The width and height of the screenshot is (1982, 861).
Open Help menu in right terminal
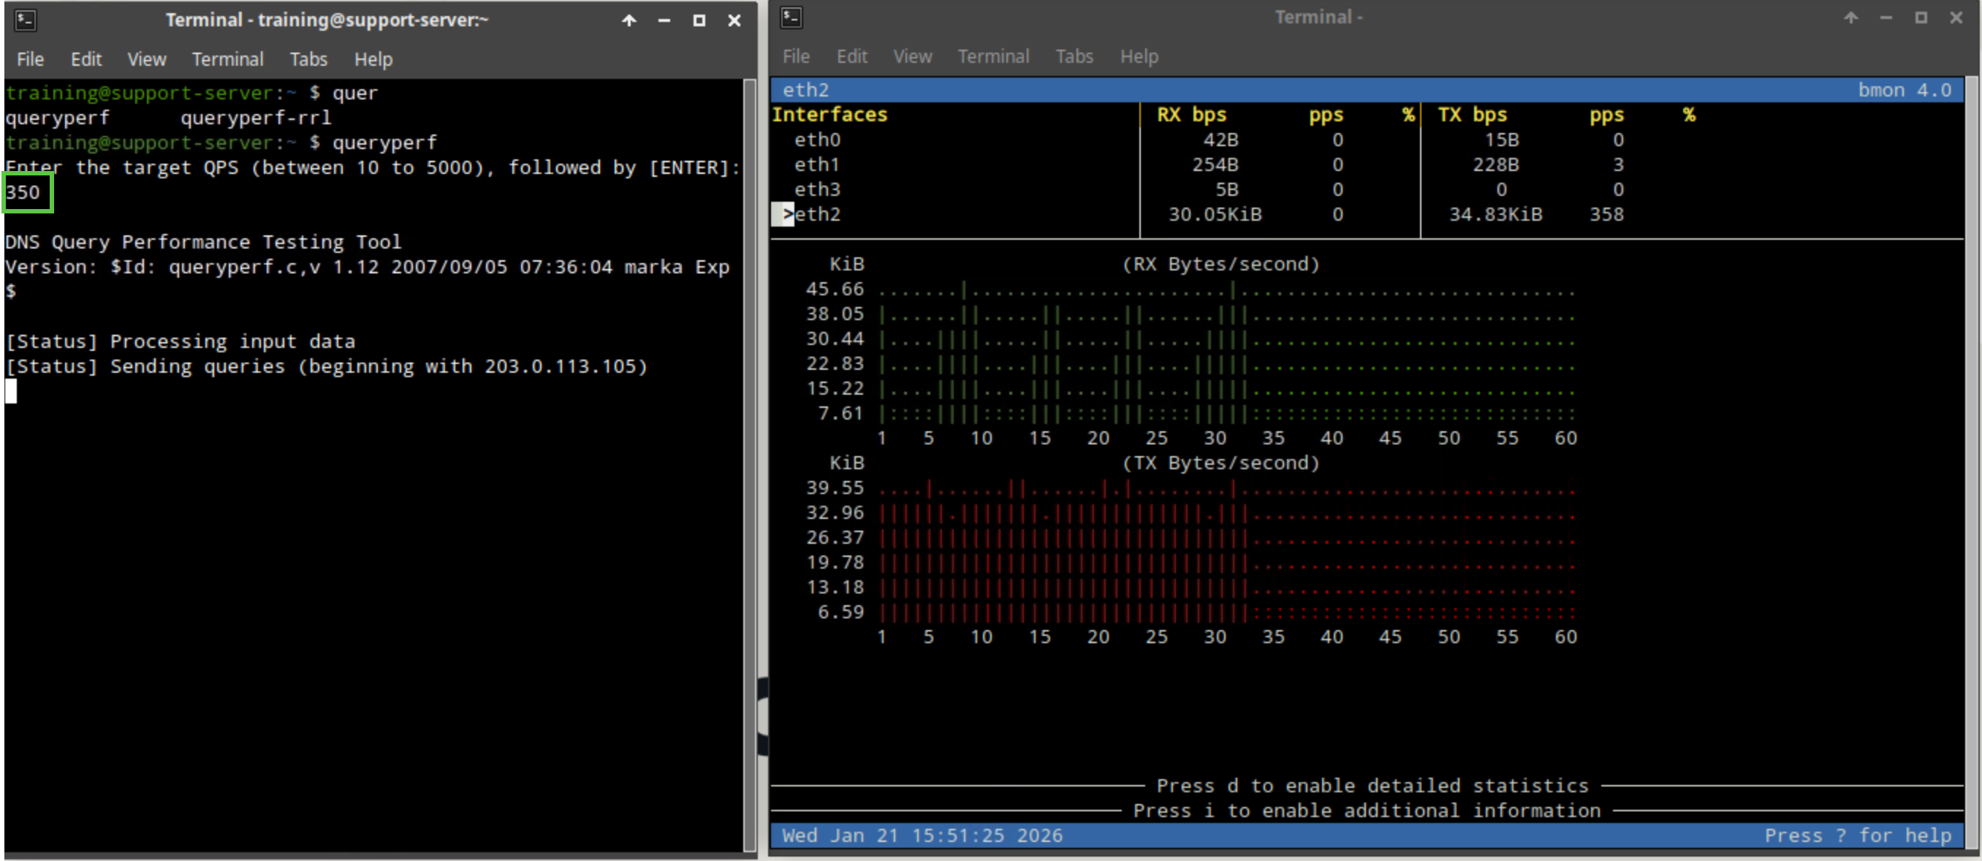(1139, 56)
